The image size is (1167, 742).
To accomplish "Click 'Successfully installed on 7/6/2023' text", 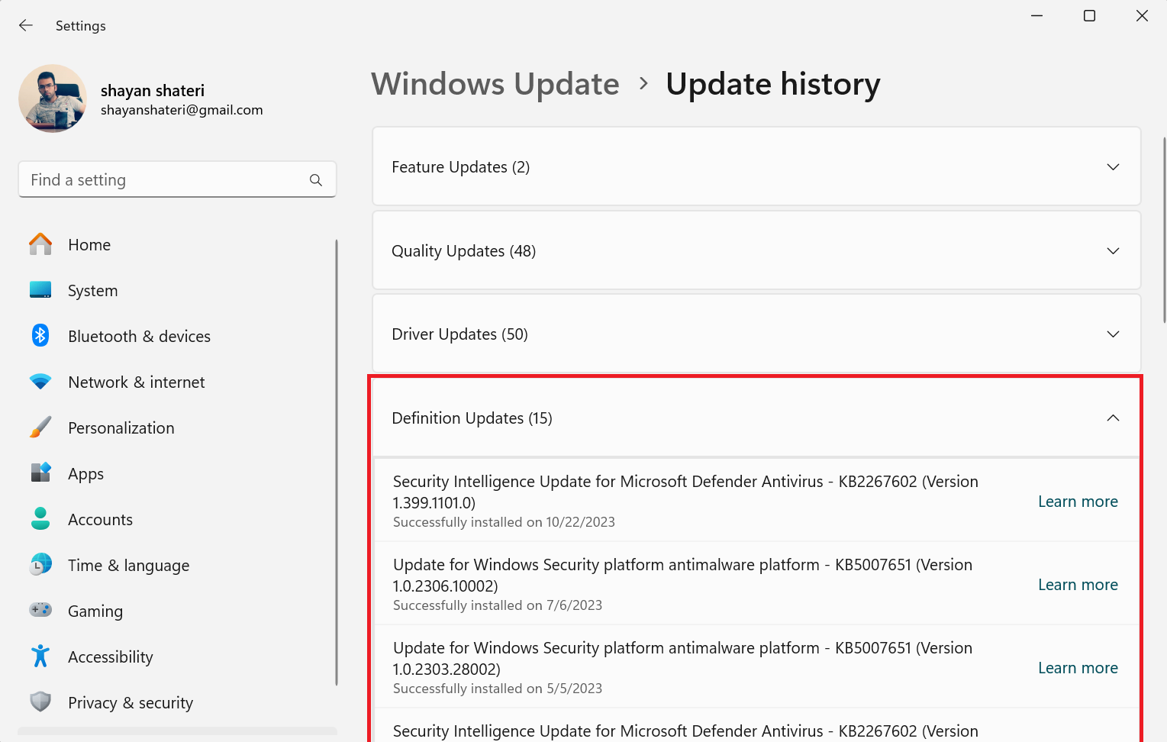I will pyautogui.click(x=498, y=605).
